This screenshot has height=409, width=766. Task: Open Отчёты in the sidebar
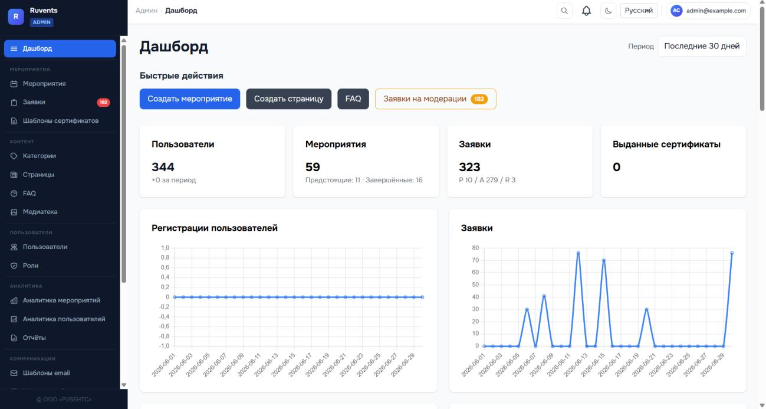[60, 338]
